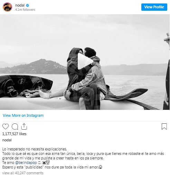Click the nodal username in the header

[20, 5]
